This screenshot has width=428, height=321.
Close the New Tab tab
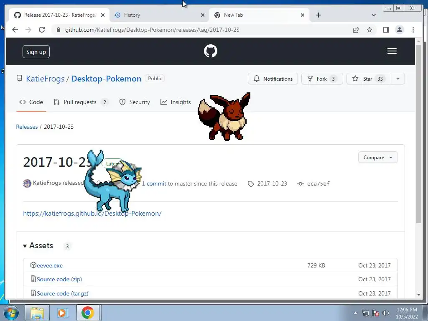[303, 15]
